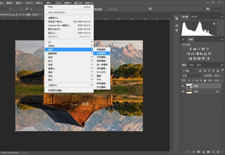225x155 pixels.
Task: Select 高斯模糊 in the blur submenu
Action: coord(101,61)
